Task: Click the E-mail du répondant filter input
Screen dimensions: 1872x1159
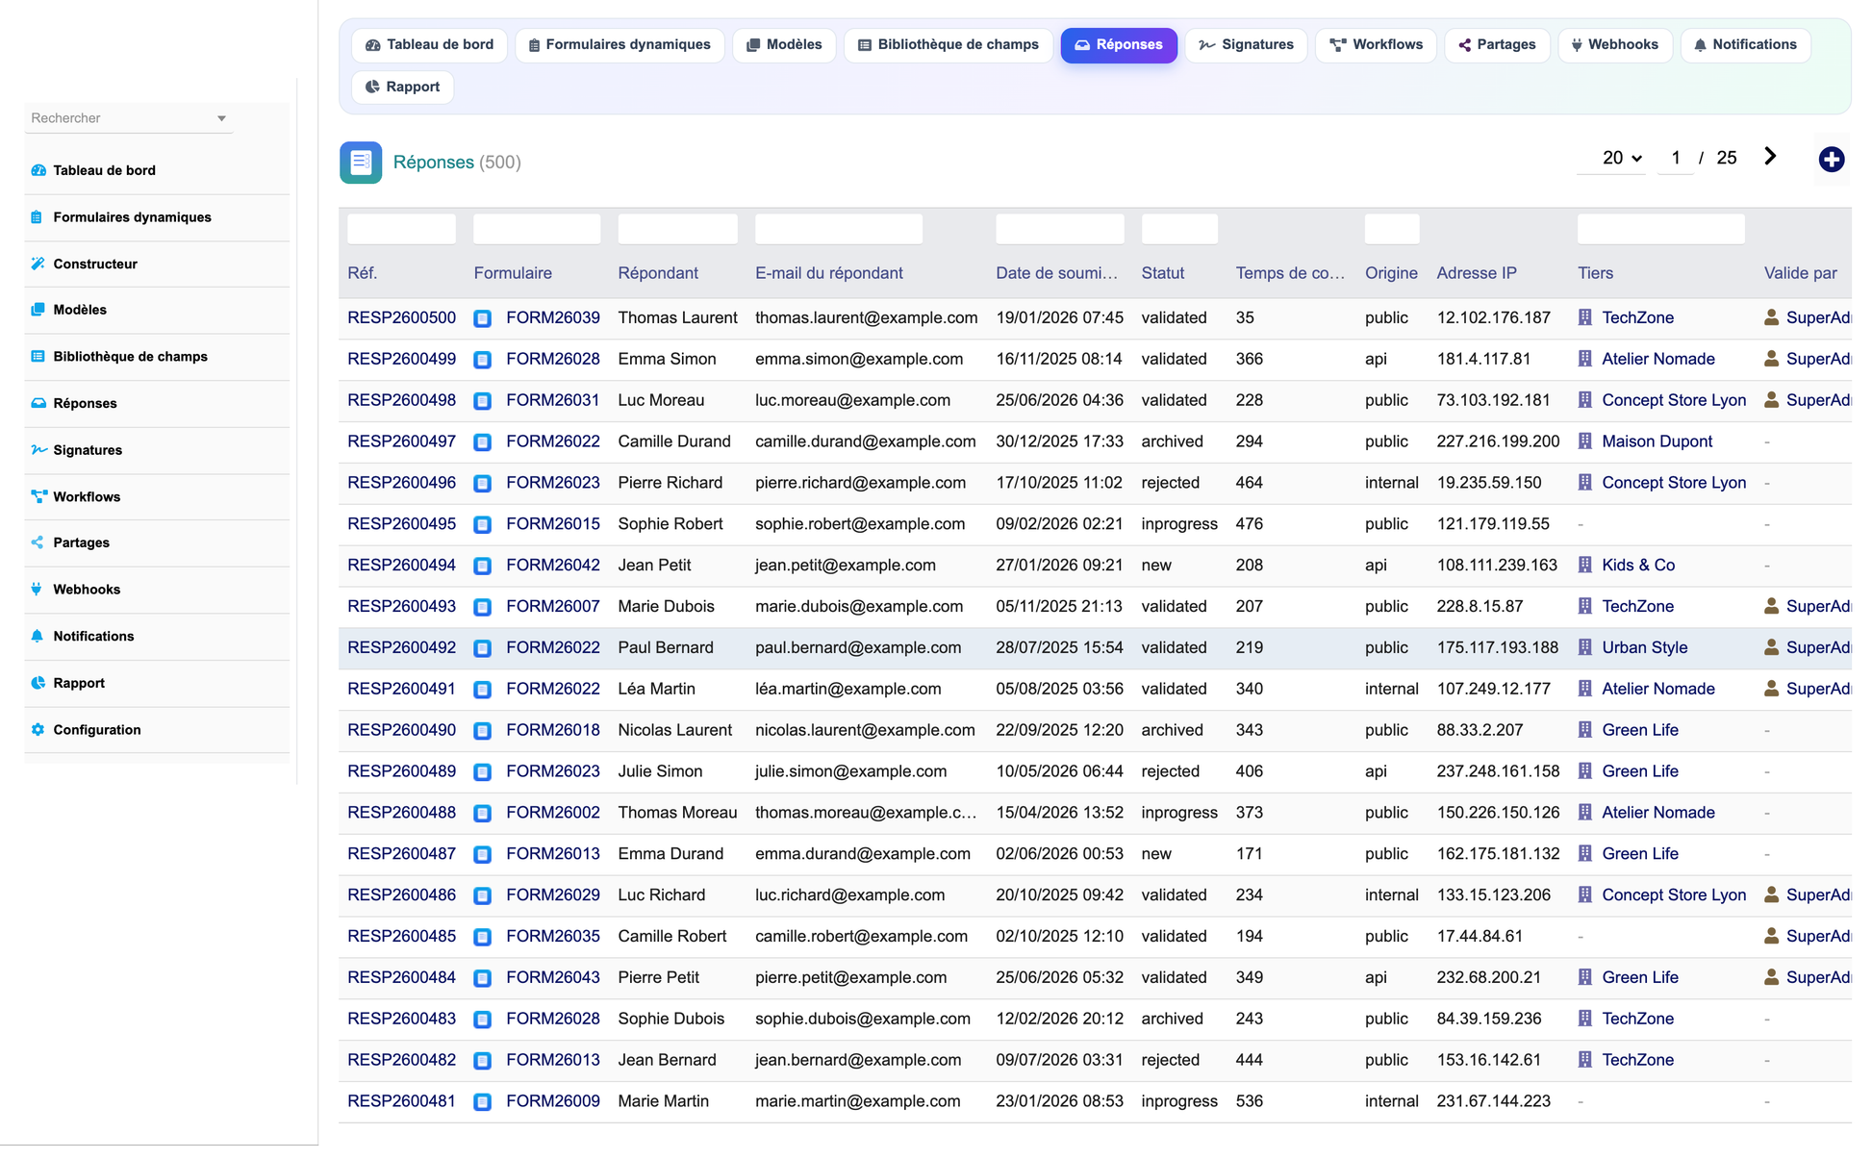Action: 839,229
